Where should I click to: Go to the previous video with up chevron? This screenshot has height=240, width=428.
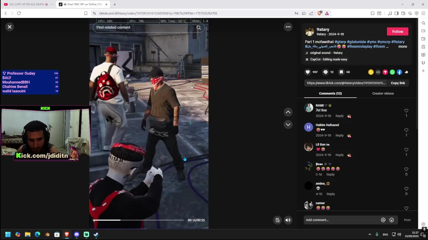288,112
